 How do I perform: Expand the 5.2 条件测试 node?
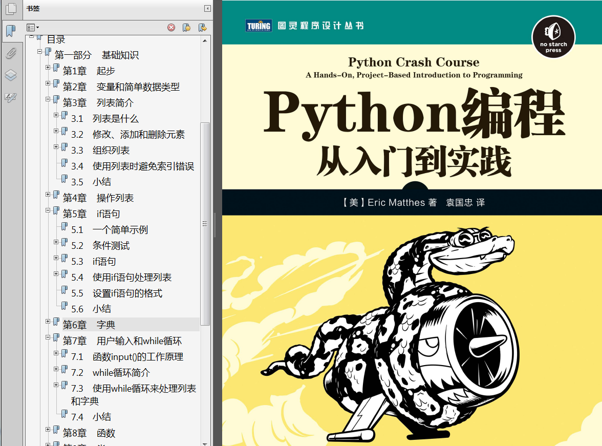click(56, 242)
